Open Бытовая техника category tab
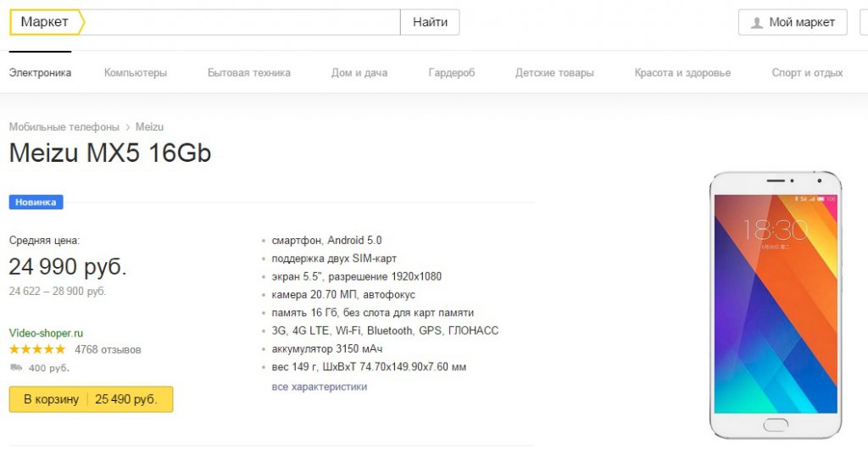 pos(249,73)
